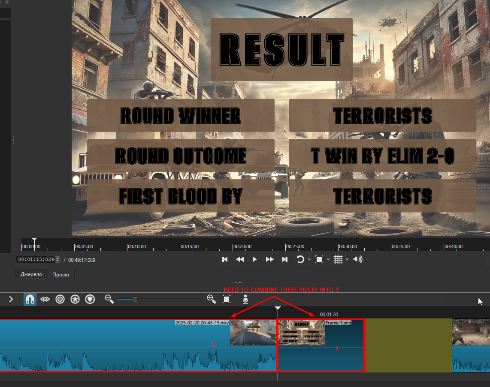Click the player scrub bar playhead
This screenshot has height=387, width=490.
click(x=34, y=240)
